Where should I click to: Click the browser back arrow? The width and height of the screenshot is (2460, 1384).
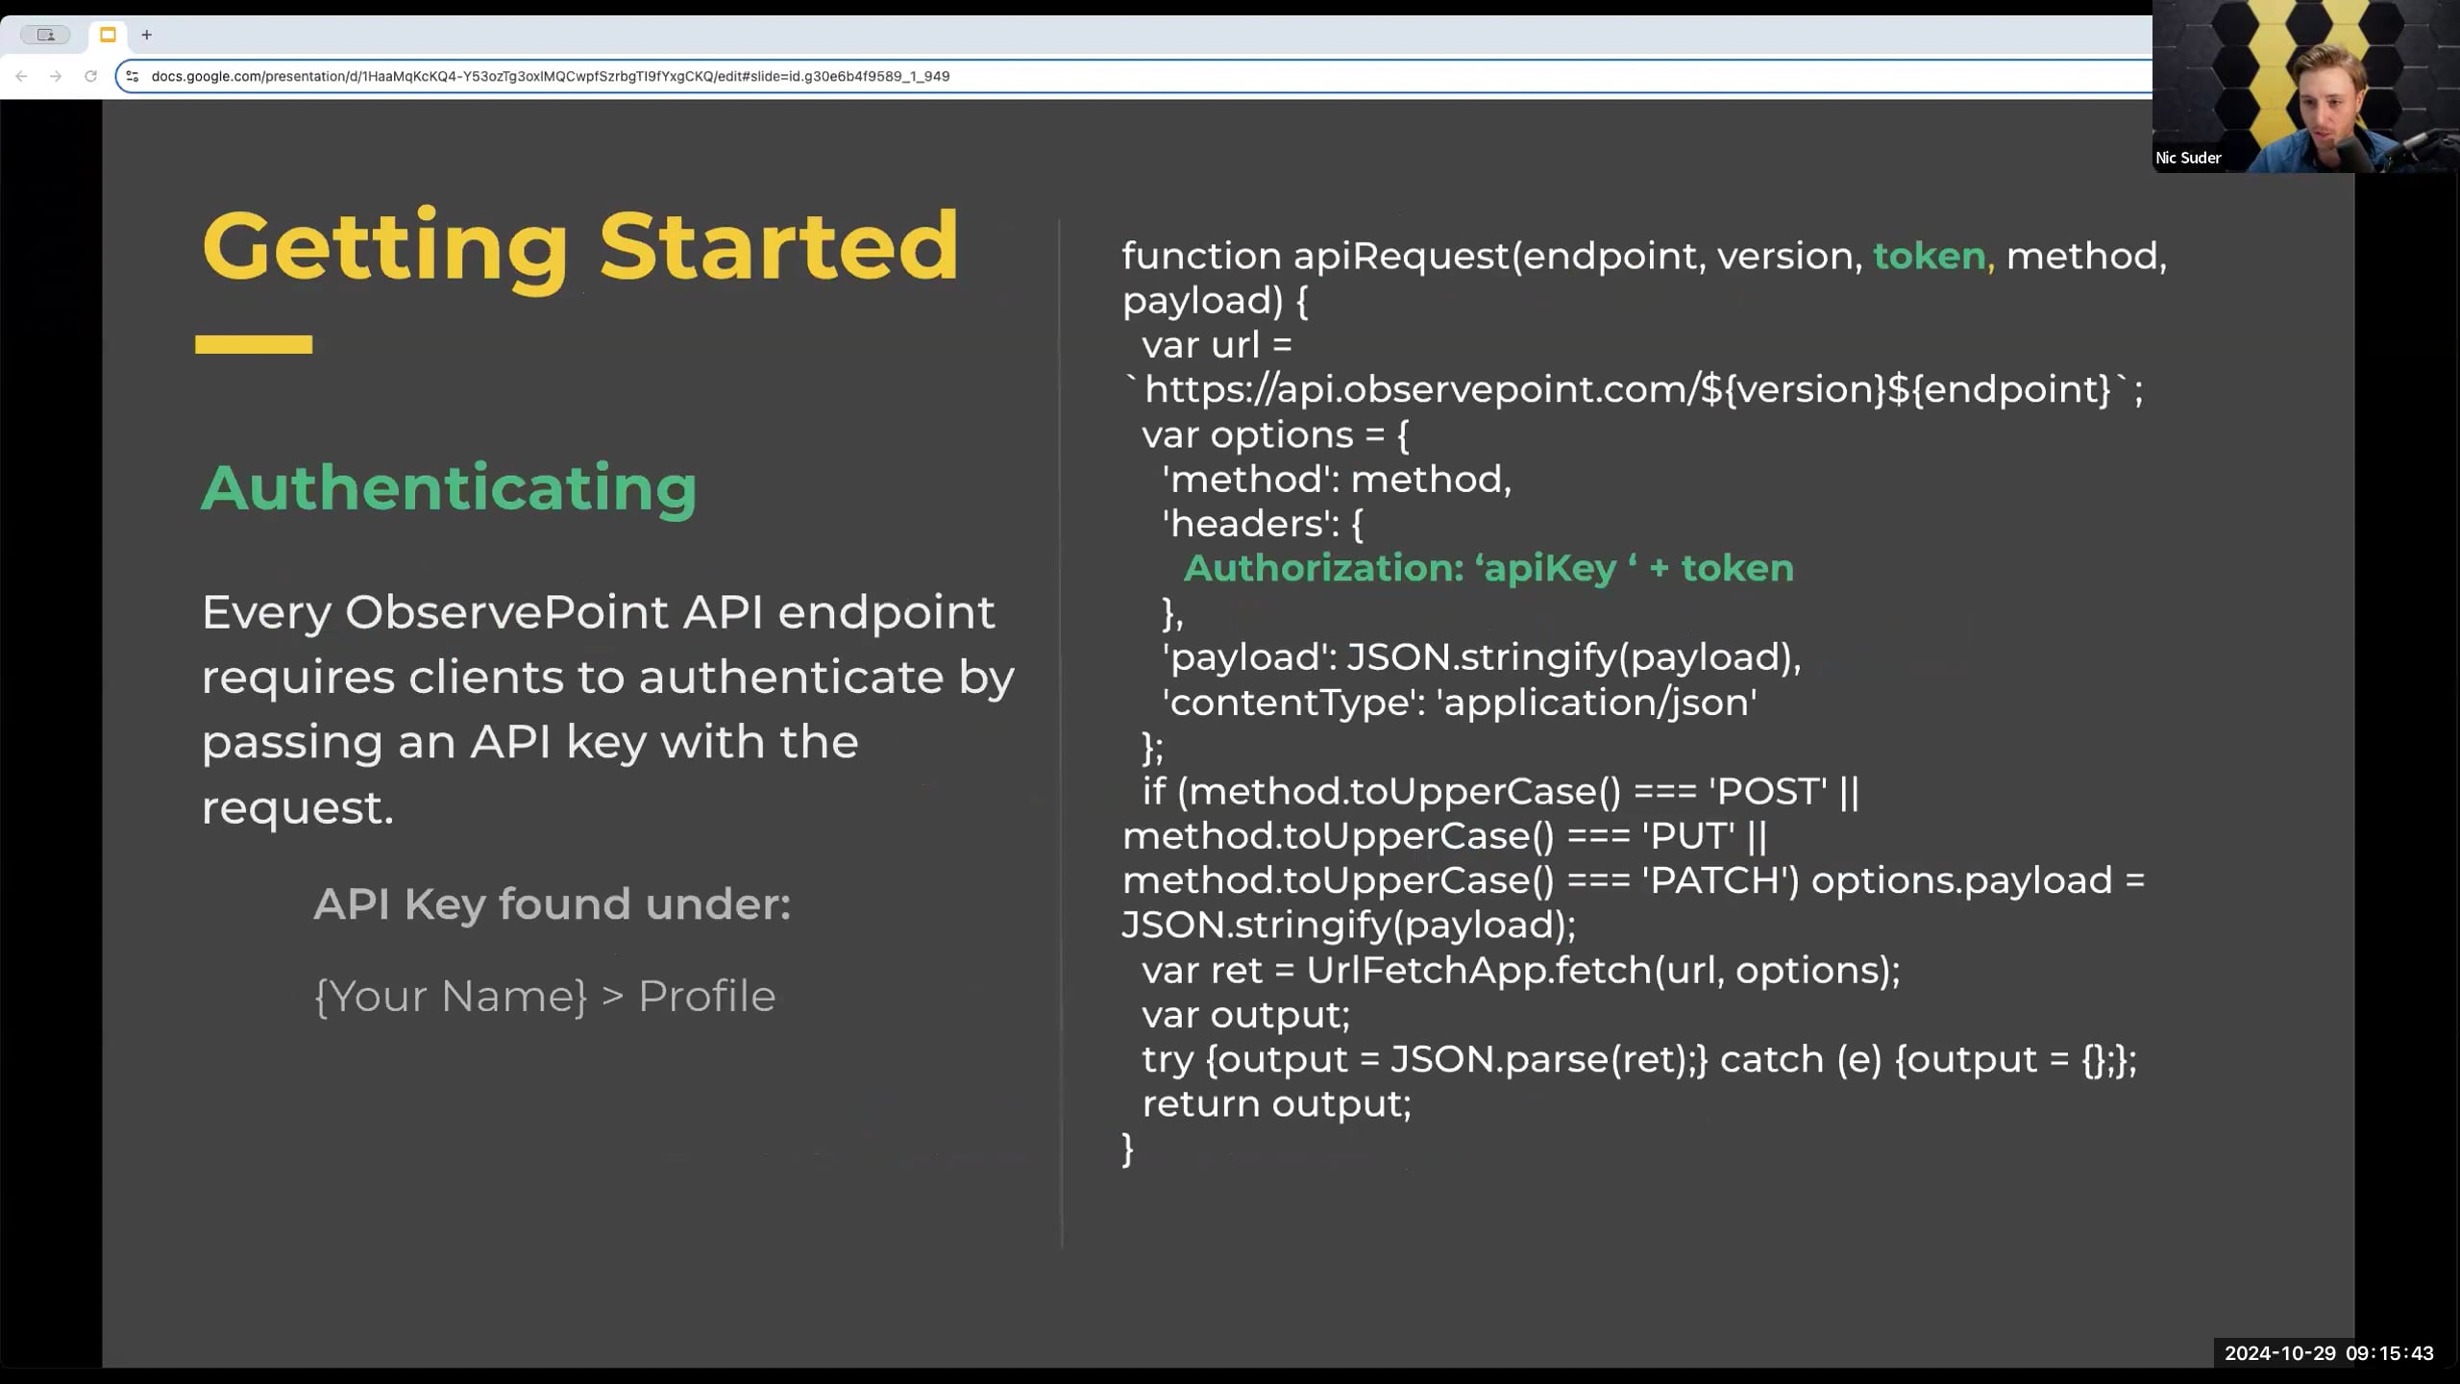(x=21, y=76)
